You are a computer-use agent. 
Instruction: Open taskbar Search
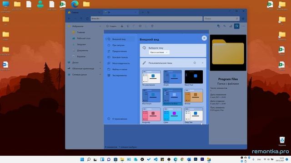[89, 159]
